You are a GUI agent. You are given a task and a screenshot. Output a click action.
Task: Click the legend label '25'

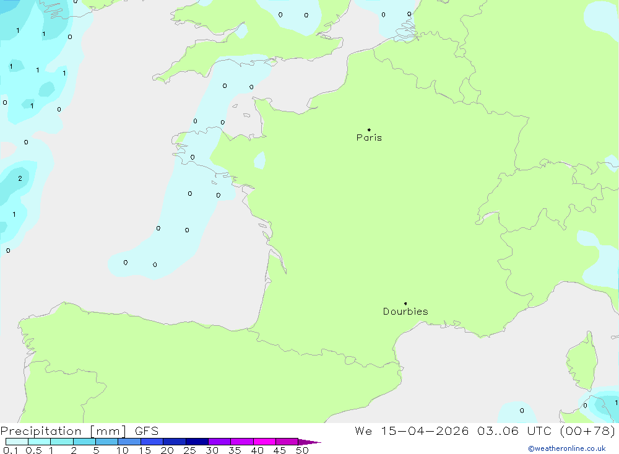190,450
